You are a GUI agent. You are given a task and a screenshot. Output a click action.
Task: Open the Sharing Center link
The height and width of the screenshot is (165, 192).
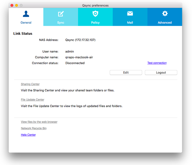coord(30,84)
